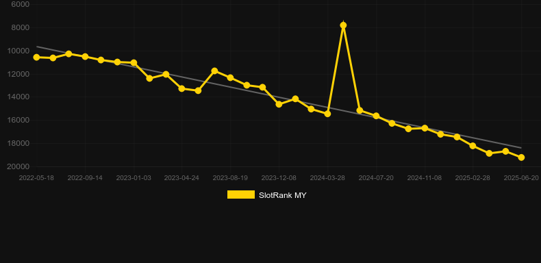Click the data point above 2023-01-03

coord(134,63)
